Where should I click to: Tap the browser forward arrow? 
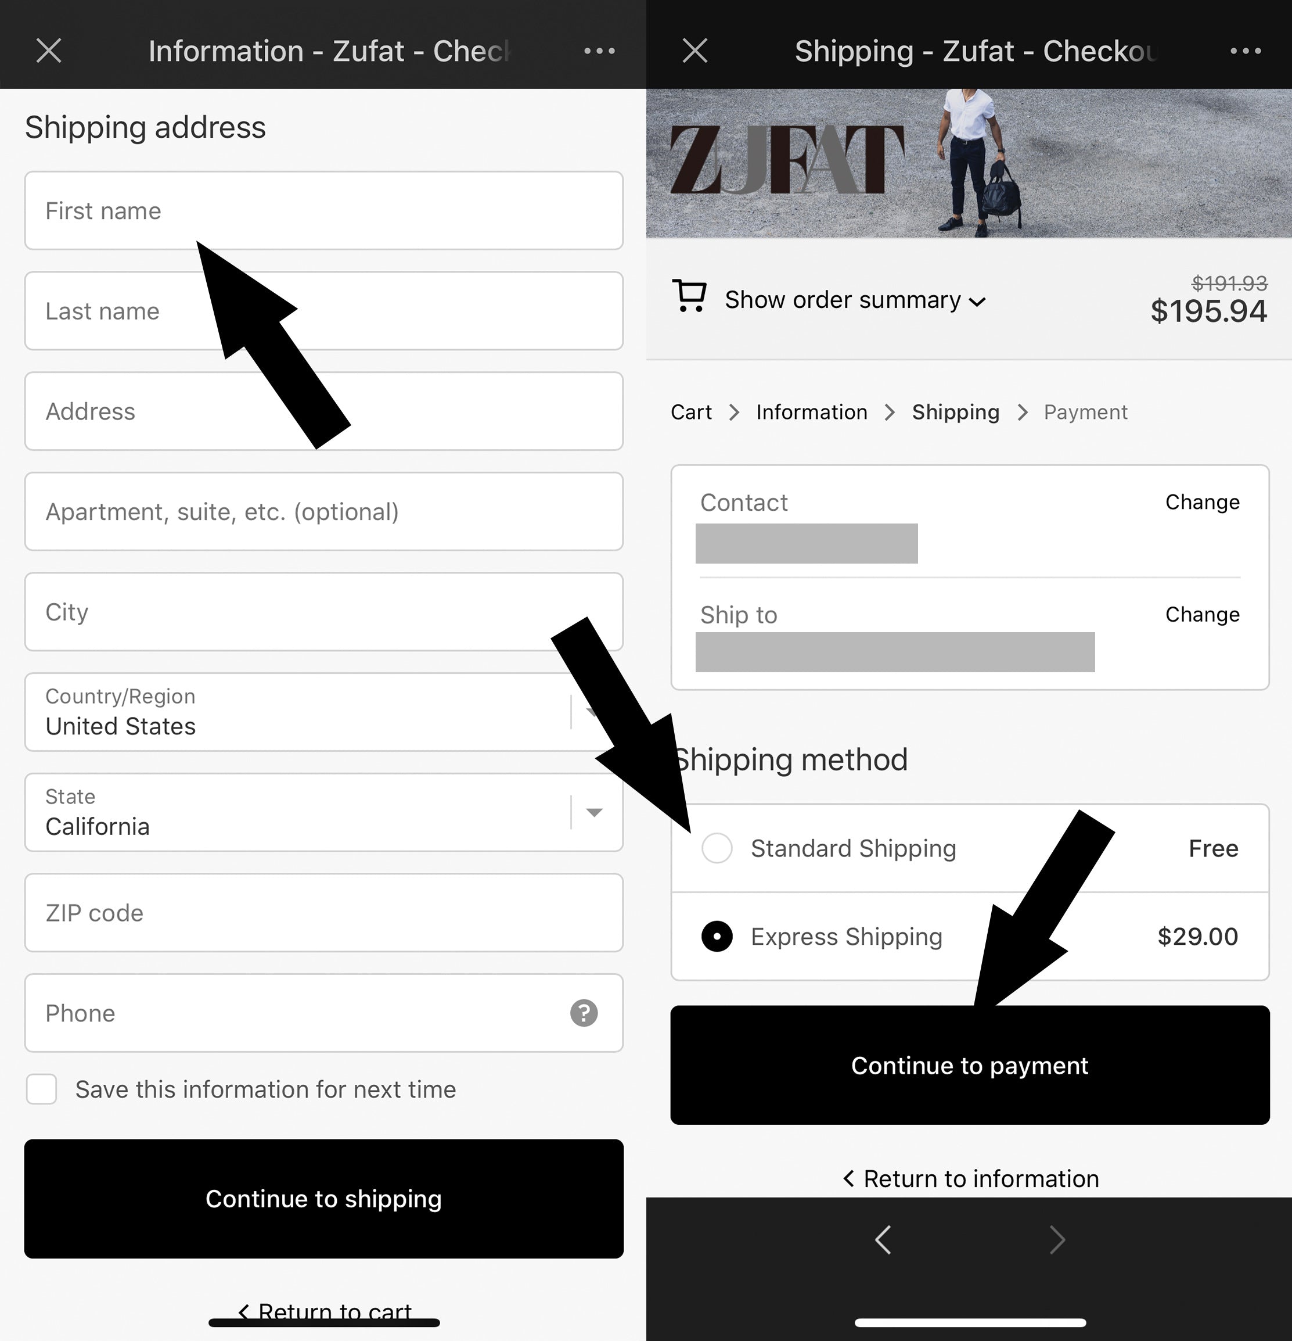[x=1057, y=1239]
